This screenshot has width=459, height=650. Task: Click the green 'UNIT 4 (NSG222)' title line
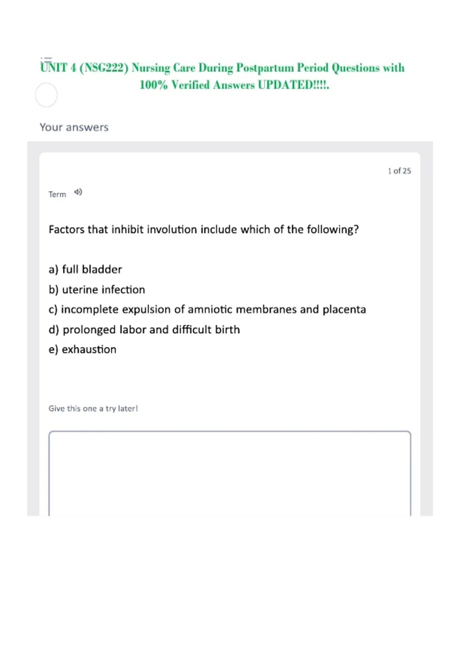click(x=222, y=68)
